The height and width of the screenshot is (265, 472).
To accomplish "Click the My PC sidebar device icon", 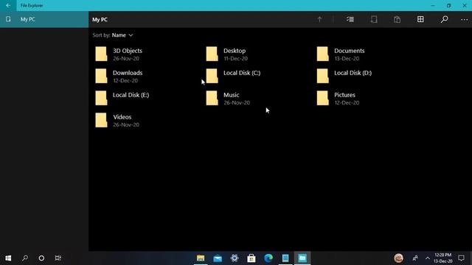I will pos(8,19).
